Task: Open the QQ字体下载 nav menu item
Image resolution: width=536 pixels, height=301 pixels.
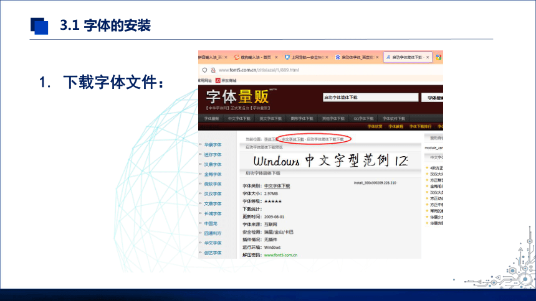Action: click(363, 118)
